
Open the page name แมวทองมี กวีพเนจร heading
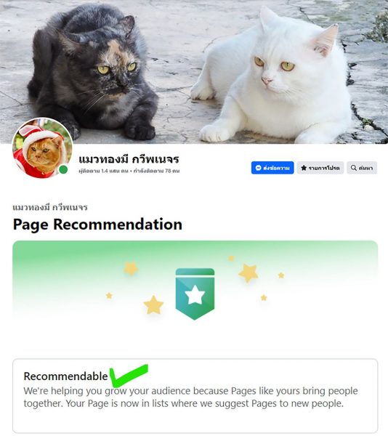point(129,159)
